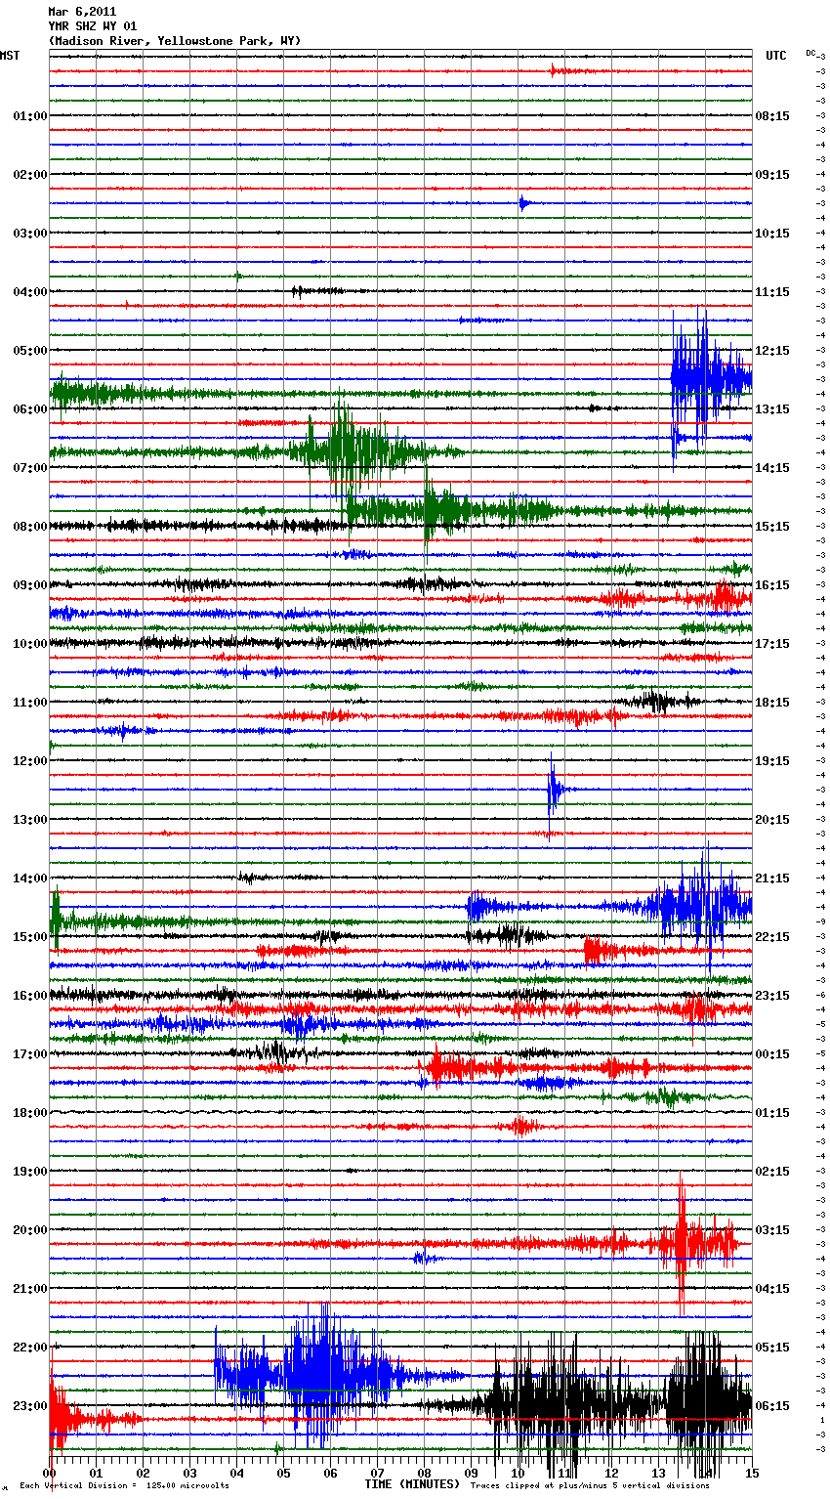The width and height of the screenshot is (830, 1499).
Task: Click the "11:15" UTC time label
Action: tap(772, 292)
